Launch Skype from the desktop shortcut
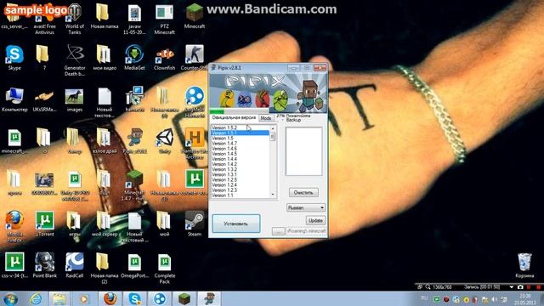 click(x=14, y=58)
